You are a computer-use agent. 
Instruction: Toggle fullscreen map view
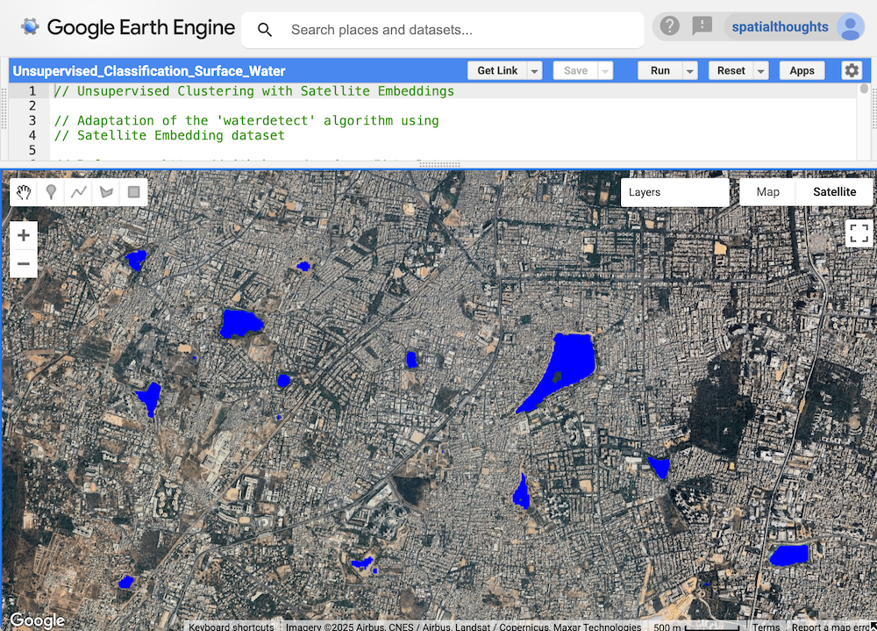tap(859, 233)
